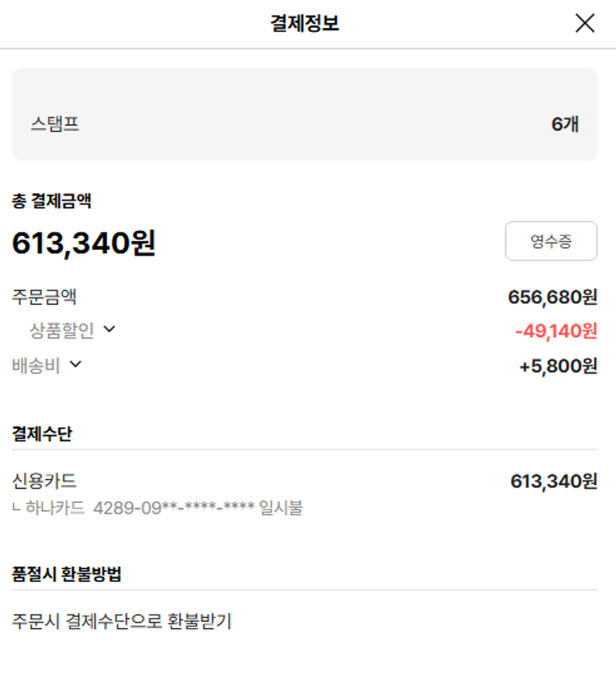Click the 스탬프 label in gray box

55,124
